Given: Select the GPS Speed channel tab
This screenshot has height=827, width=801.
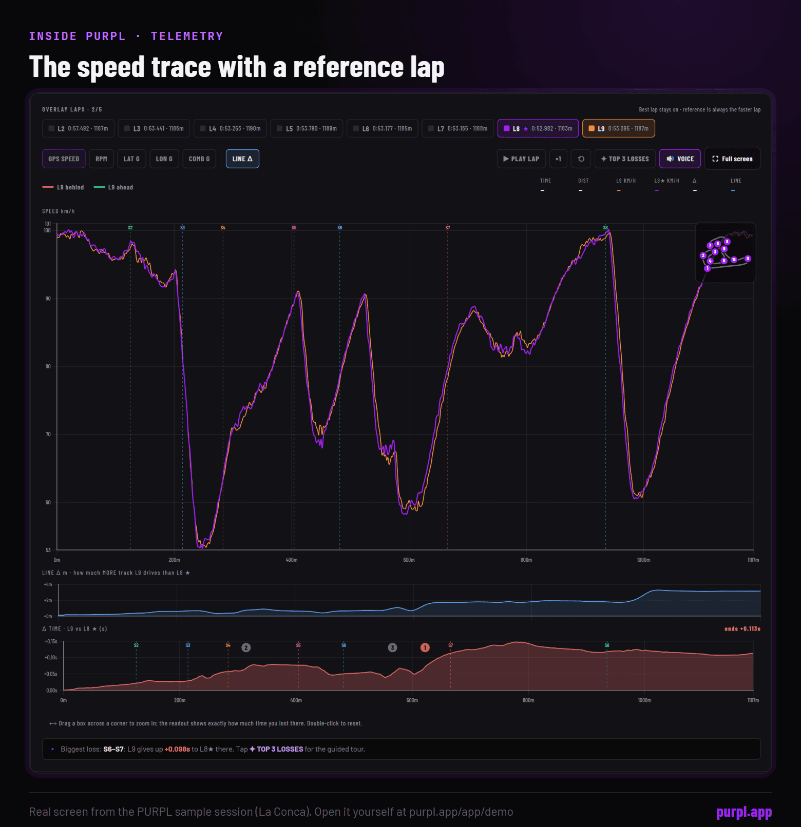Looking at the screenshot, I should pos(64,159).
